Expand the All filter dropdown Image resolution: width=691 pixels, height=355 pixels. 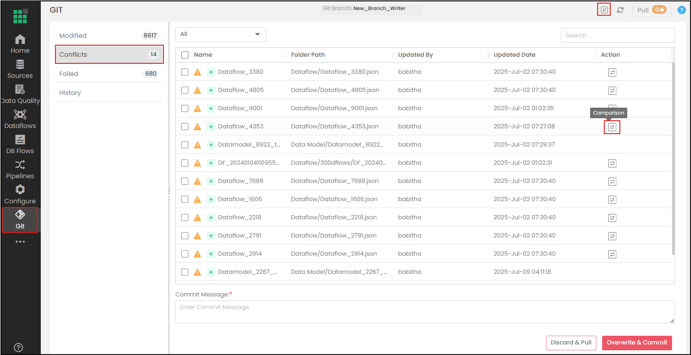coord(220,35)
